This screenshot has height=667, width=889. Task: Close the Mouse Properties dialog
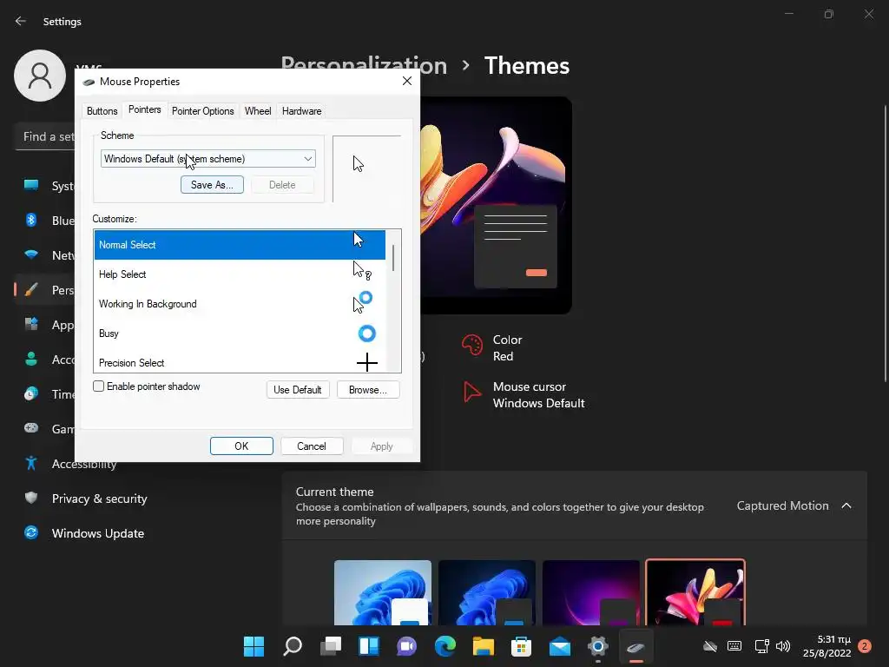click(407, 81)
